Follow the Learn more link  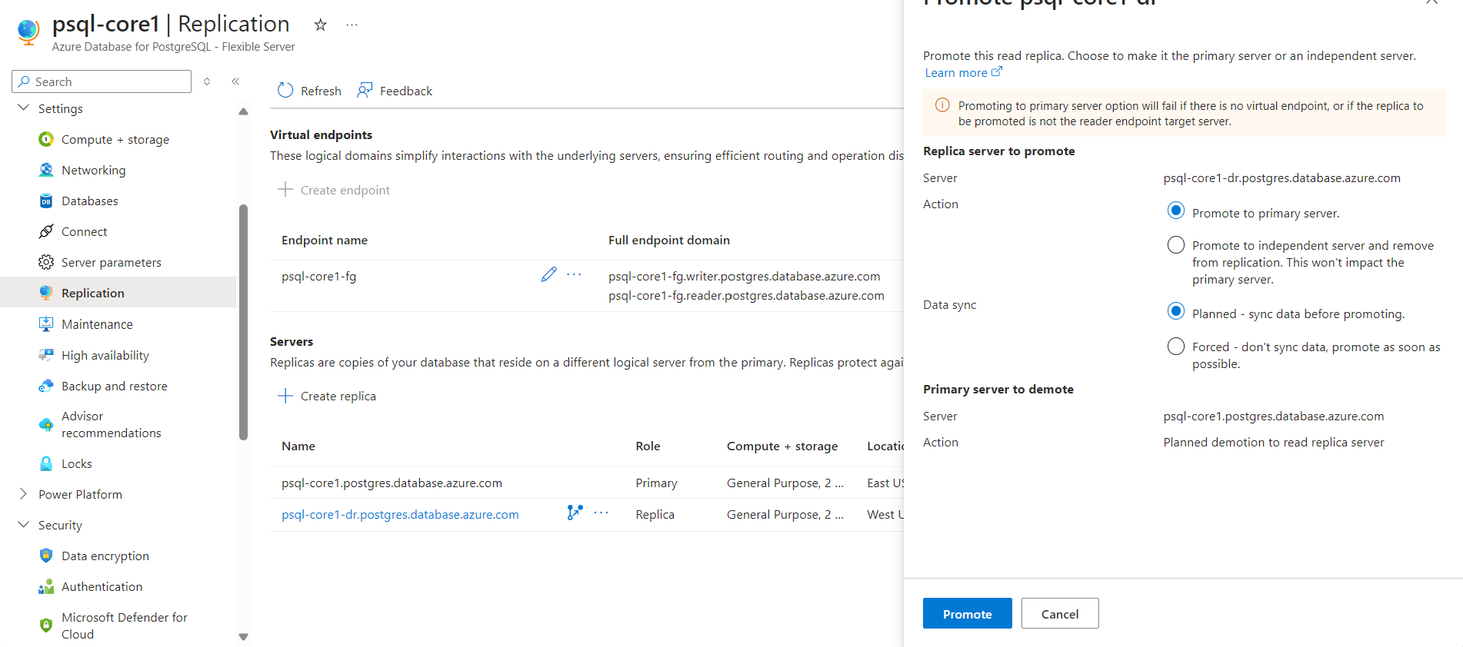(963, 72)
